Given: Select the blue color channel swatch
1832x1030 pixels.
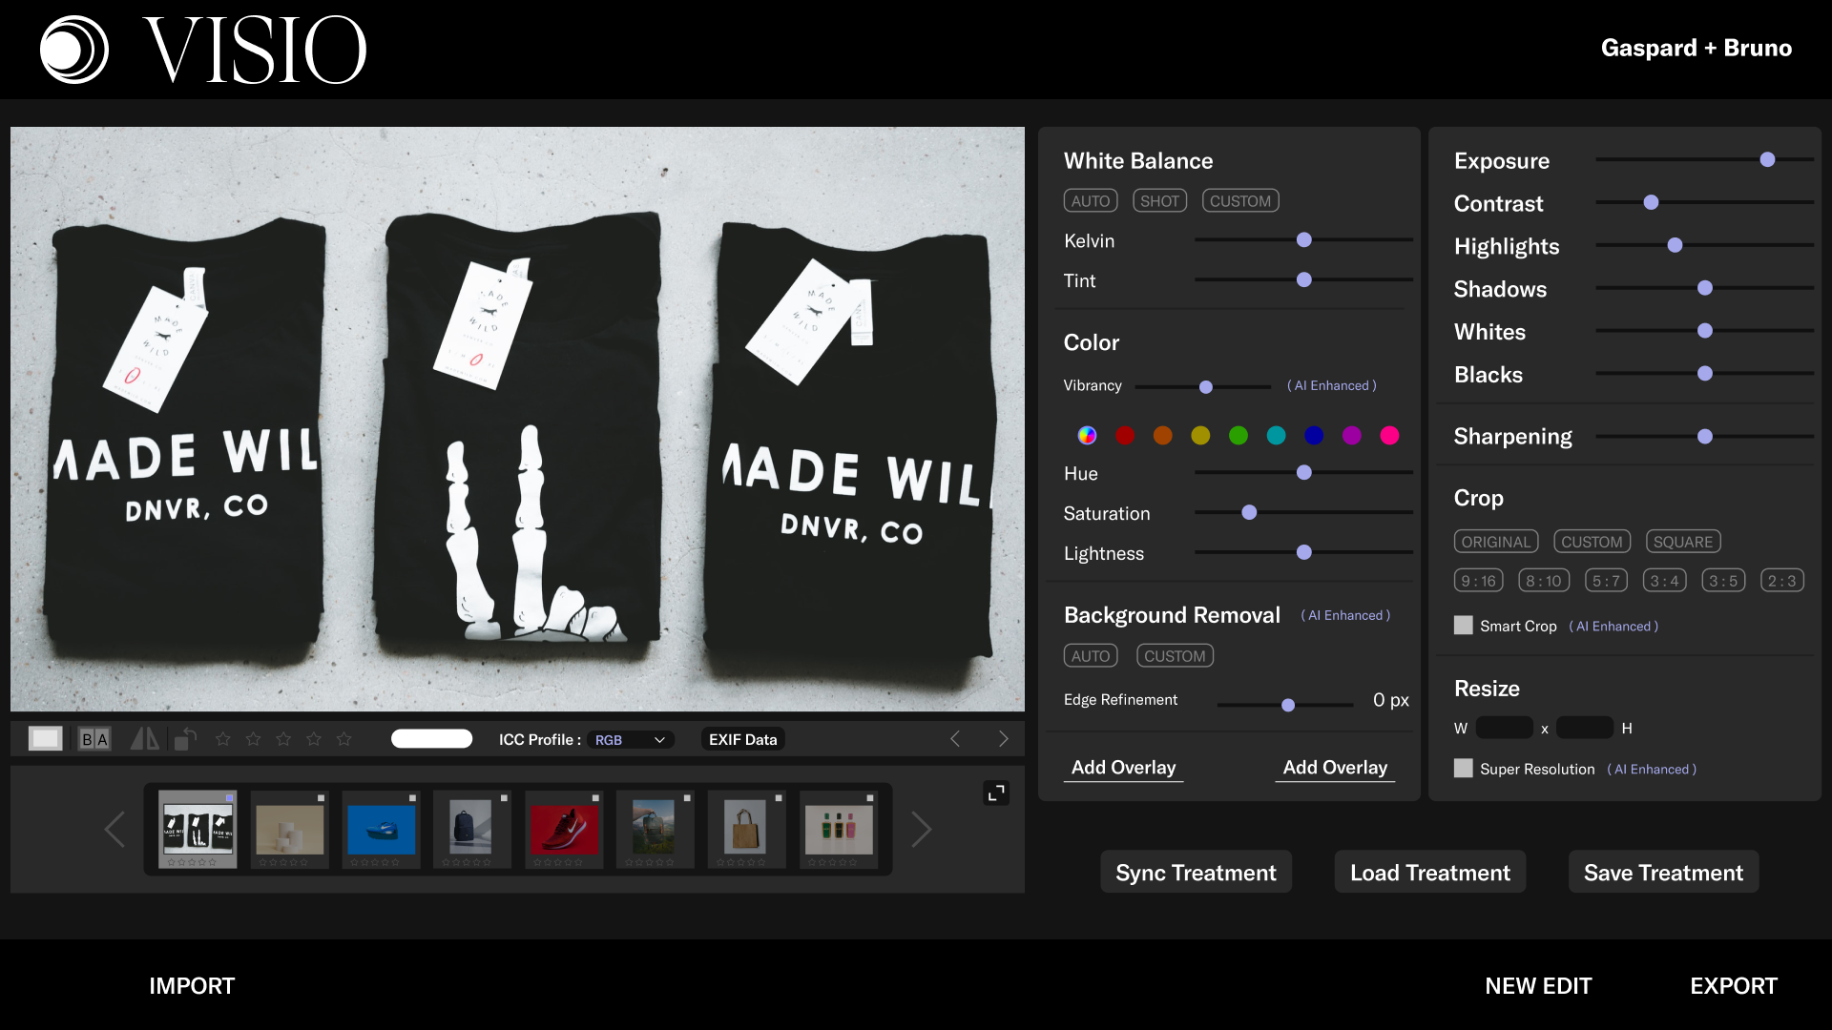Looking at the screenshot, I should 1315,436.
